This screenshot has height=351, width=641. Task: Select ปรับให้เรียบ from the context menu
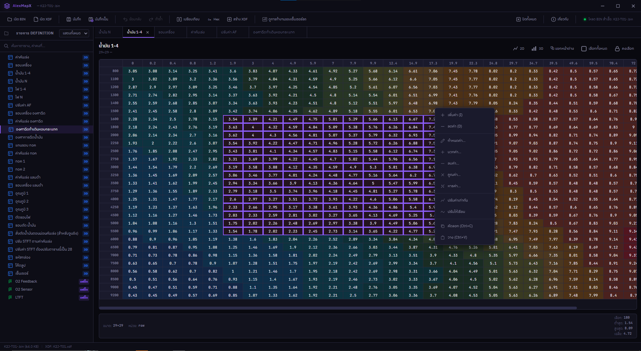pyautogui.click(x=457, y=211)
